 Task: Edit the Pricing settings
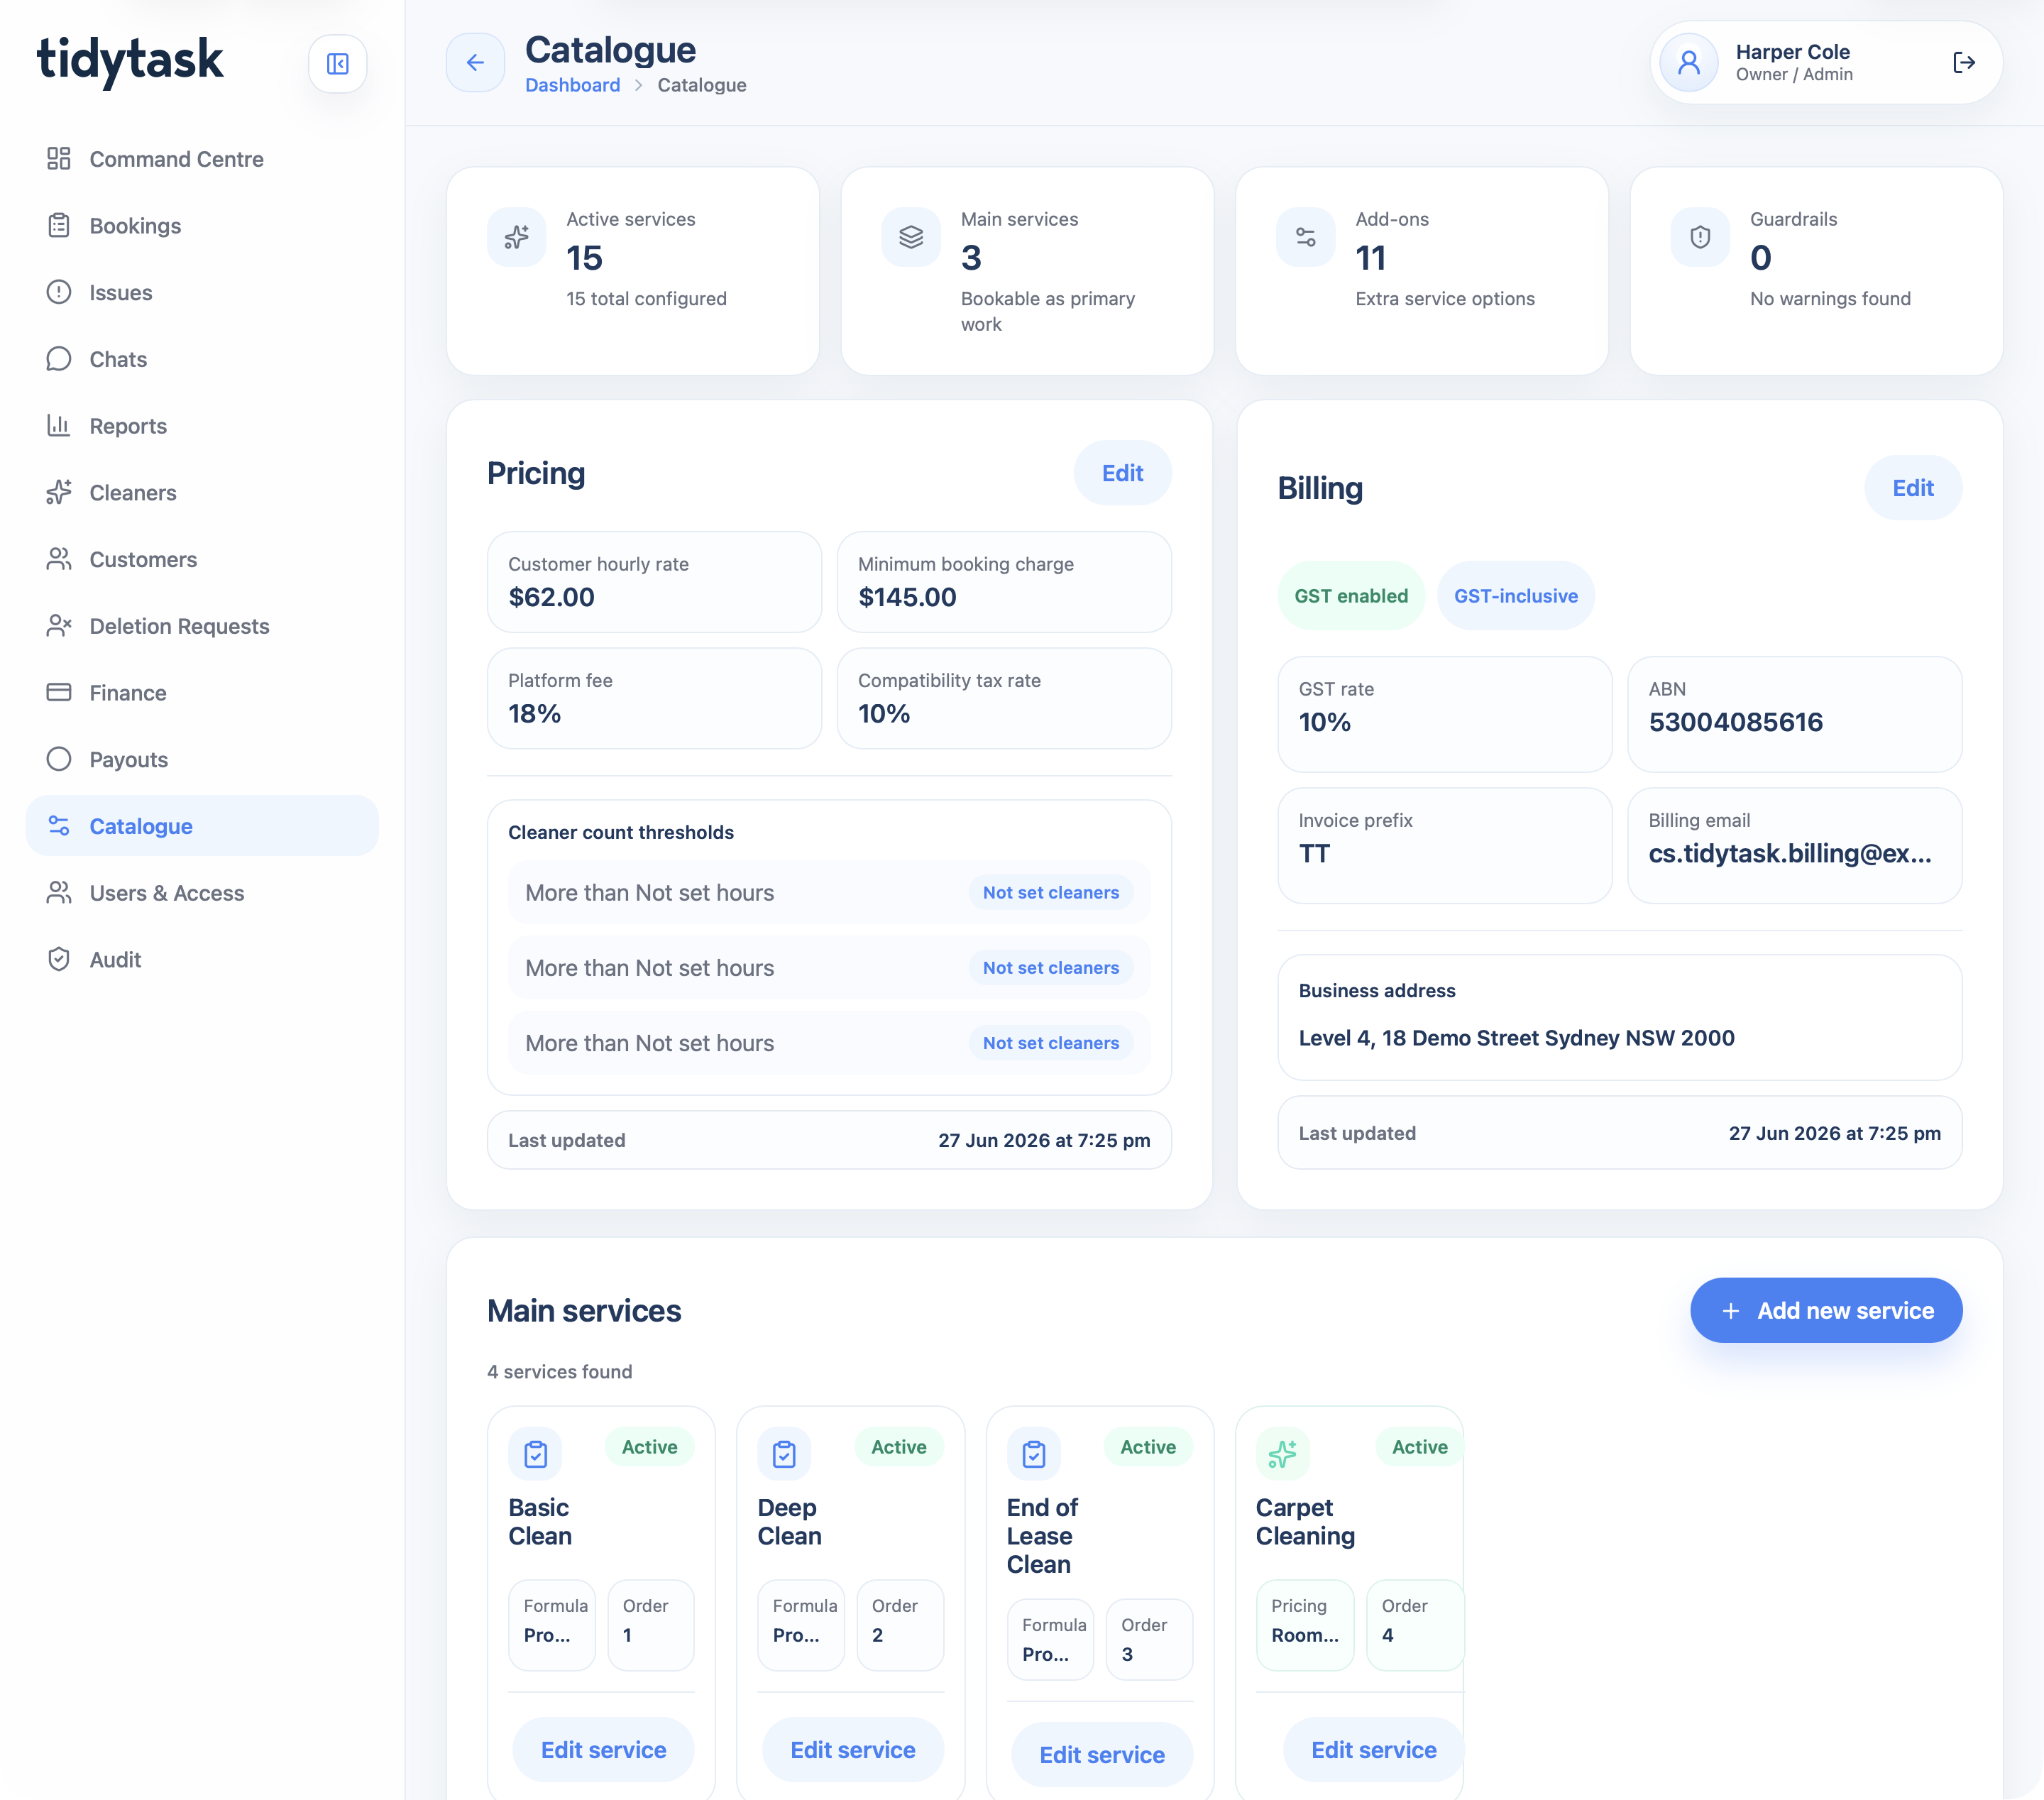(x=1122, y=473)
